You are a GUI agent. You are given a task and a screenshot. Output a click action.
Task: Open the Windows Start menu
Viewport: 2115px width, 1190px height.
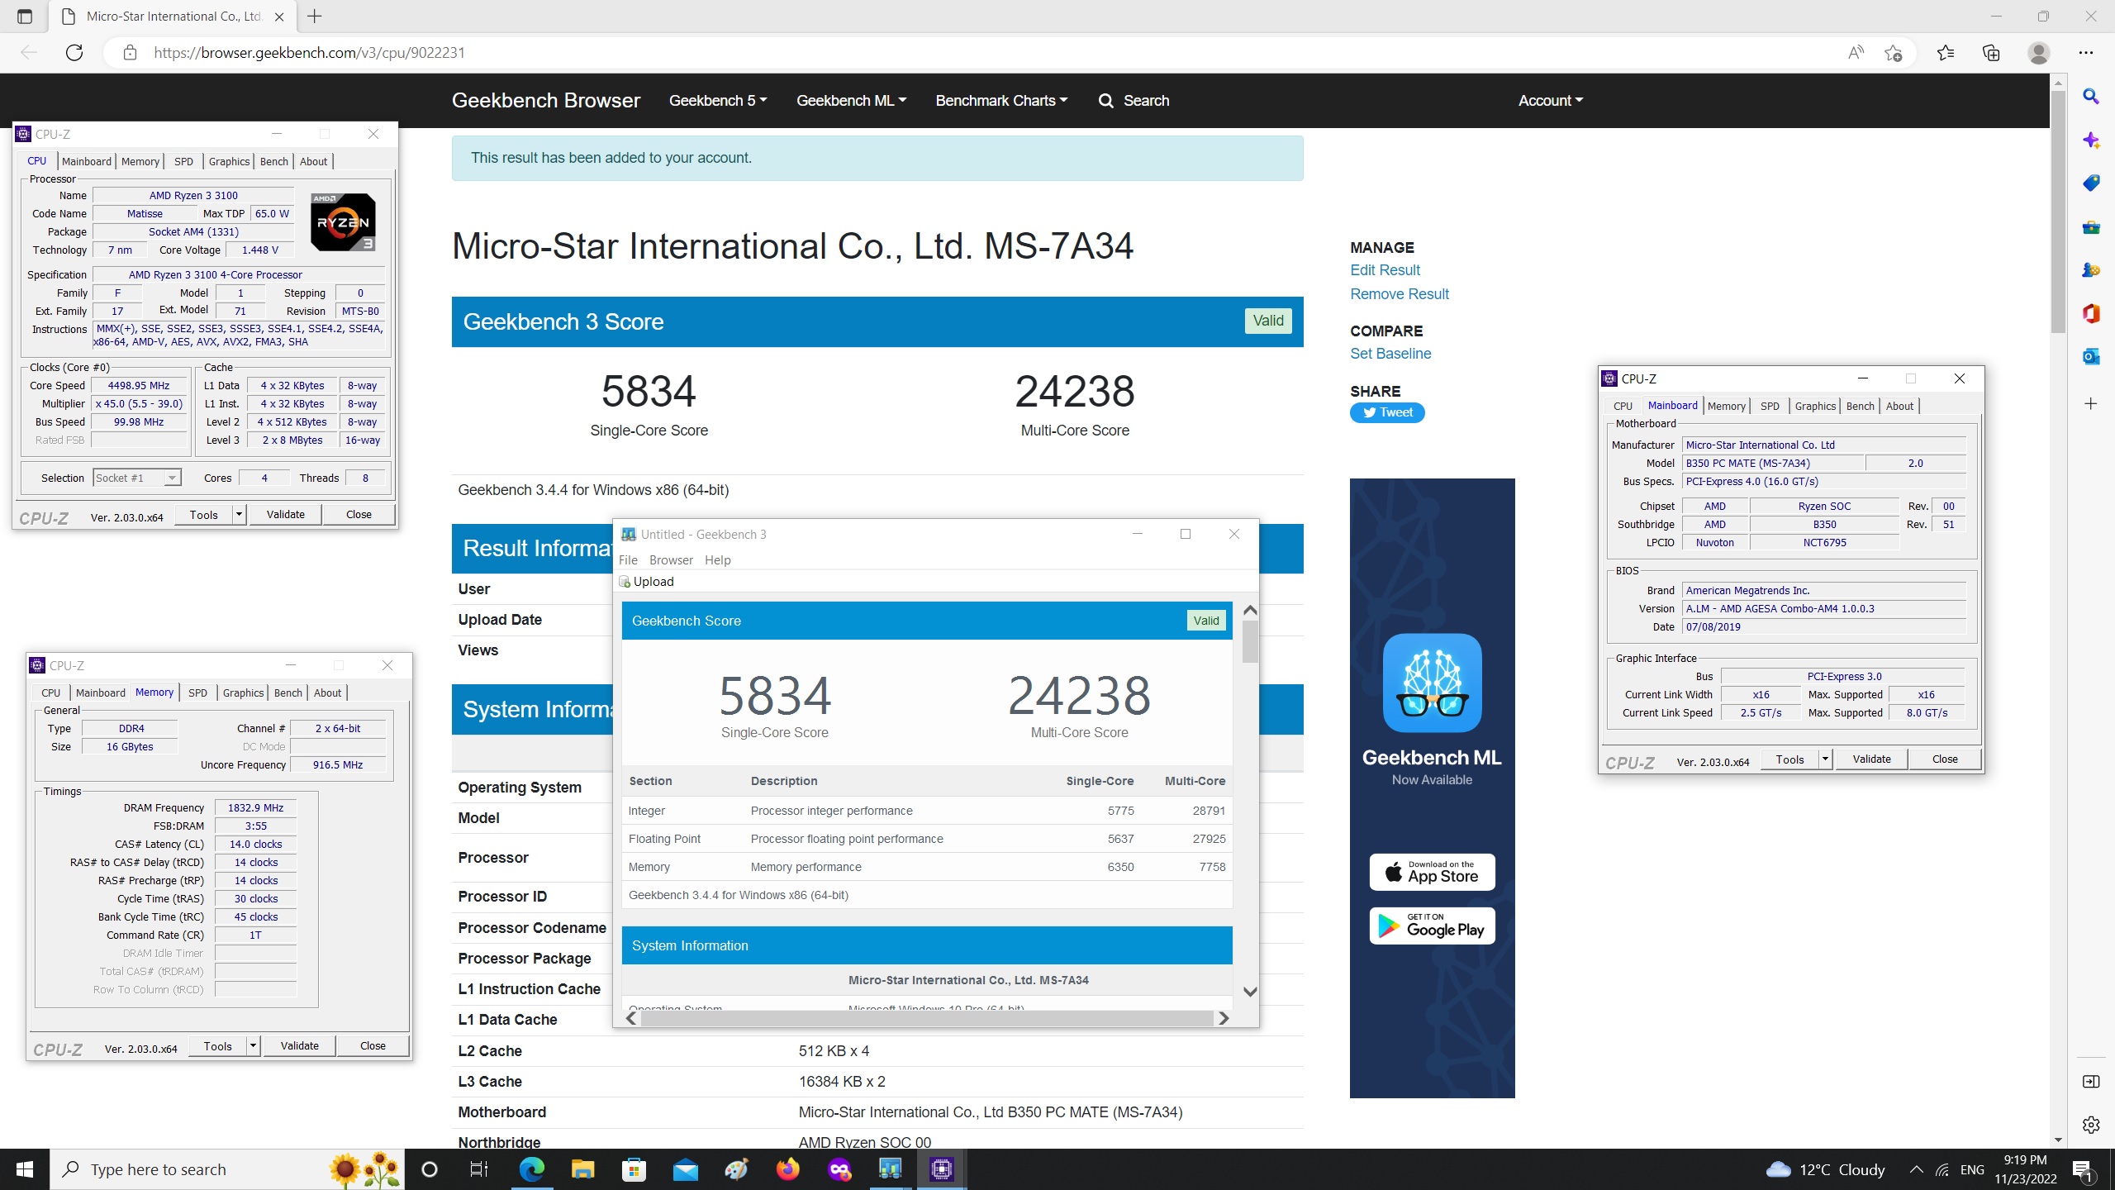tap(25, 1169)
